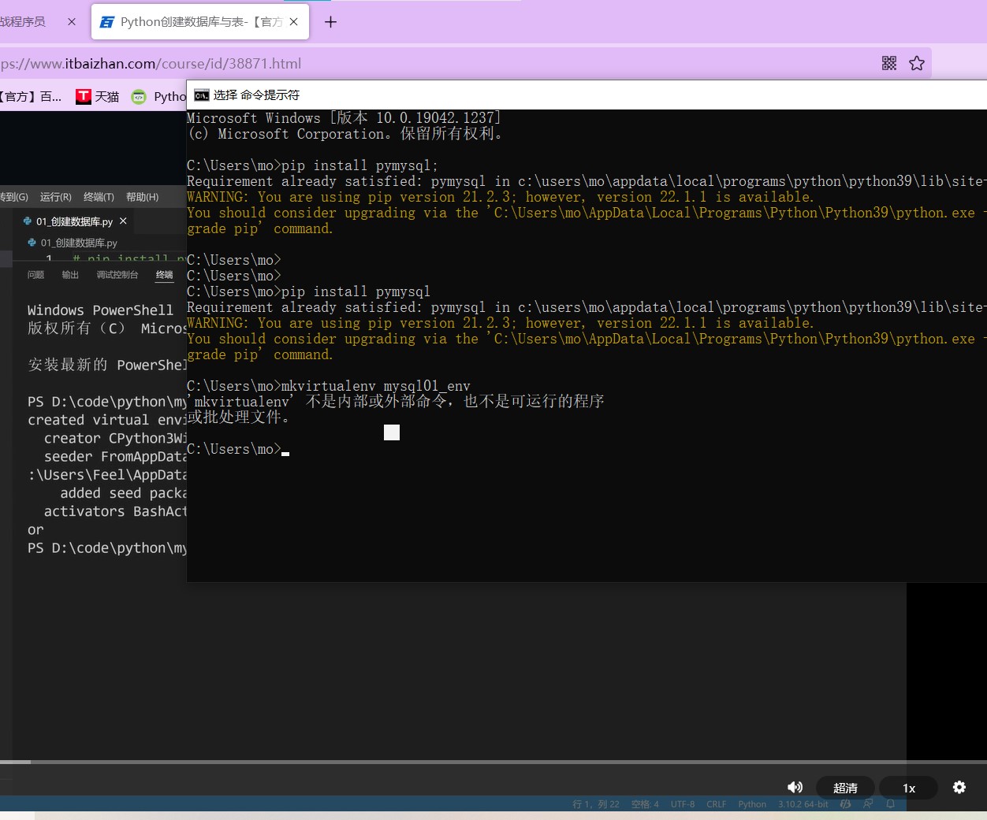This screenshot has width=987, height=820.
Task: Change playback speed via 1x button
Action: pos(909,788)
